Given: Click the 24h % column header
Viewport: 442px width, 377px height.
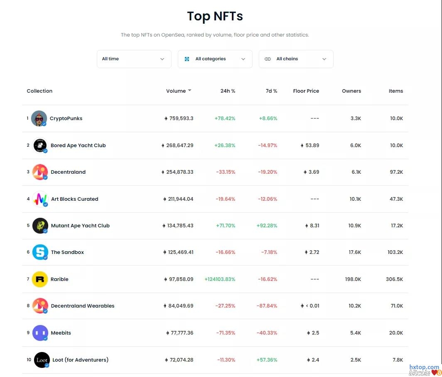Looking at the screenshot, I should pos(228,91).
